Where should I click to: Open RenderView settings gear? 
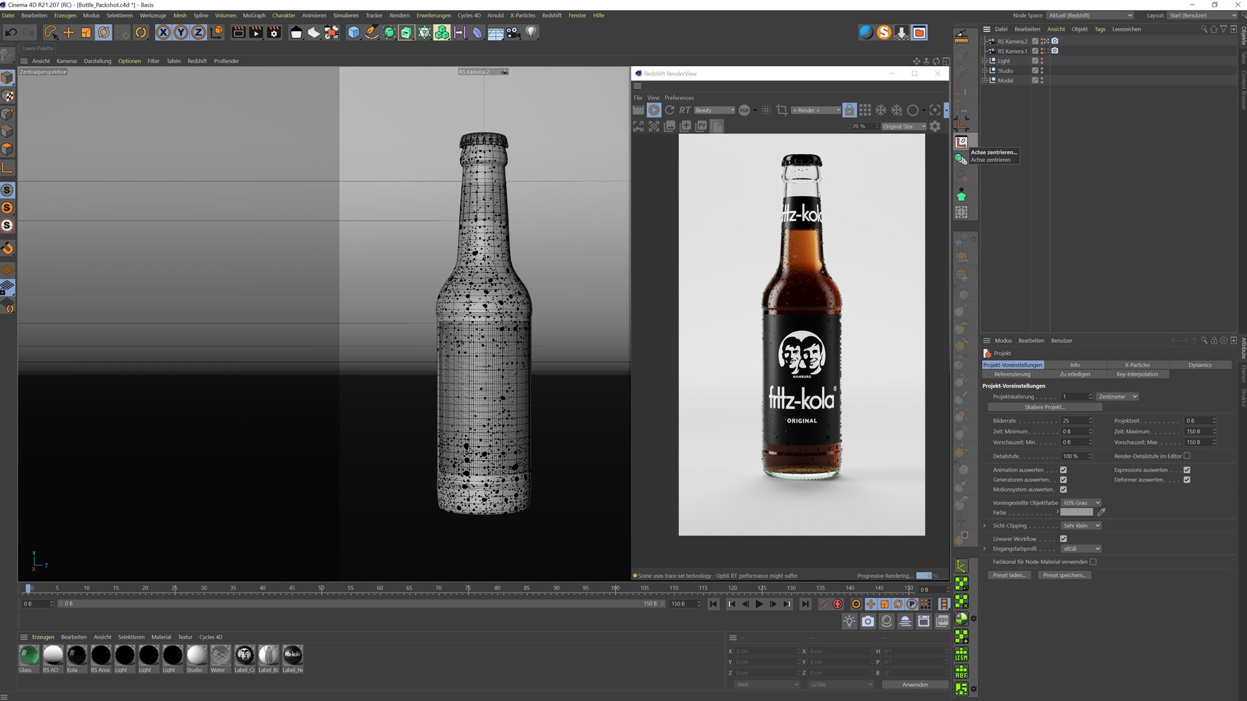[935, 127]
